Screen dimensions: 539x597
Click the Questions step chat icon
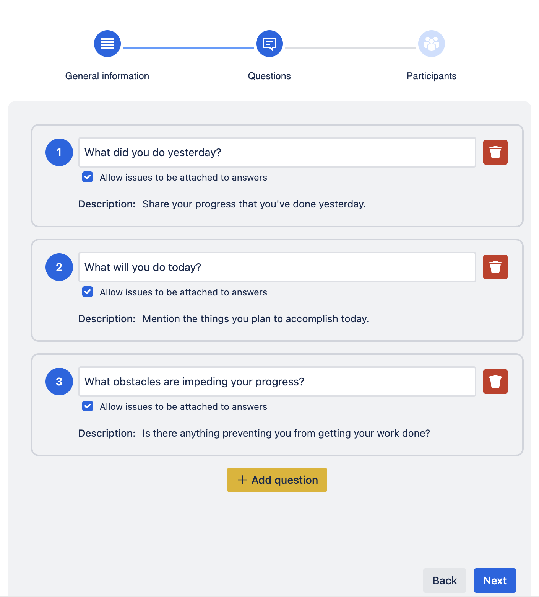269,44
